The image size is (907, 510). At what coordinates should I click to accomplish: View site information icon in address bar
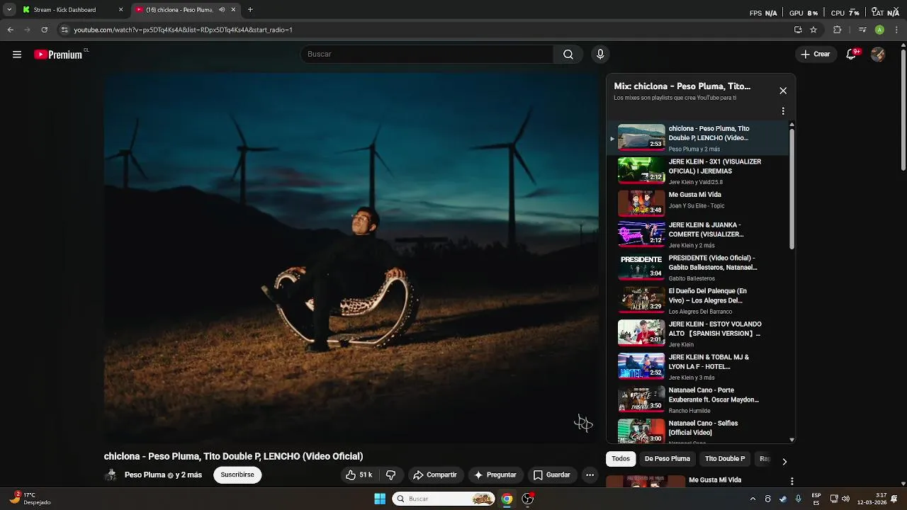point(64,30)
